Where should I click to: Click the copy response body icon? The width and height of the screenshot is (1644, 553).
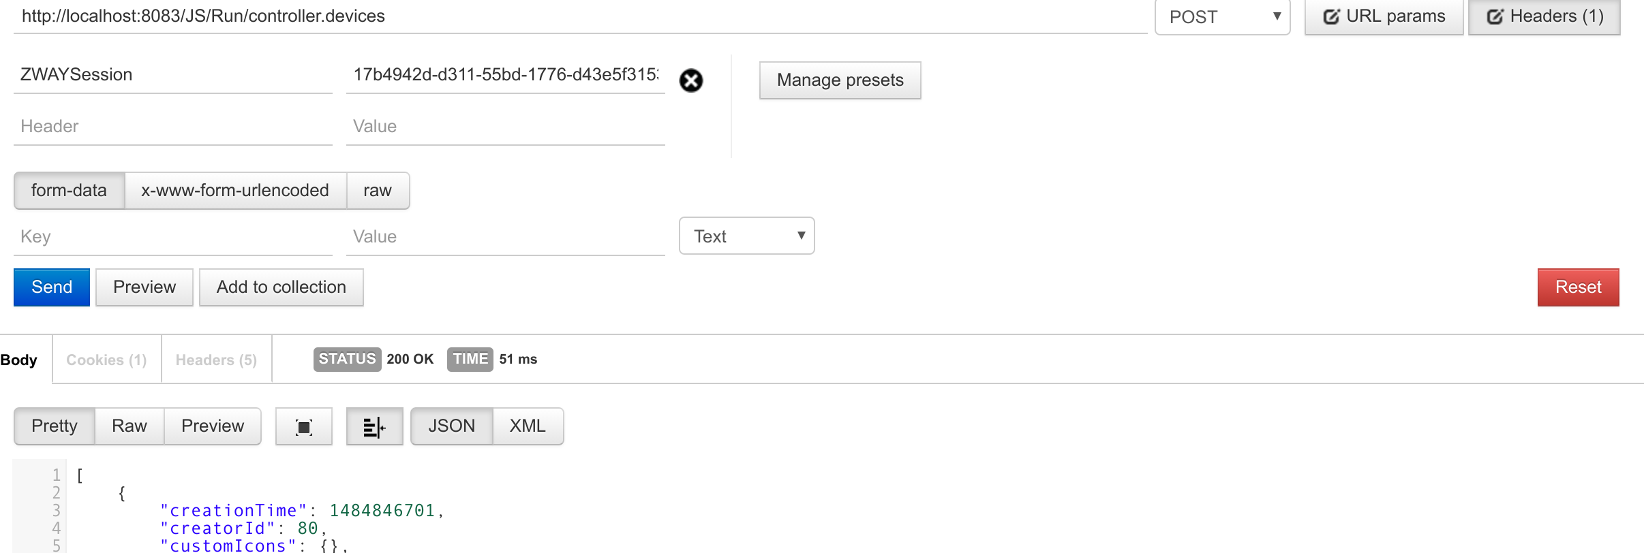click(304, 426)
